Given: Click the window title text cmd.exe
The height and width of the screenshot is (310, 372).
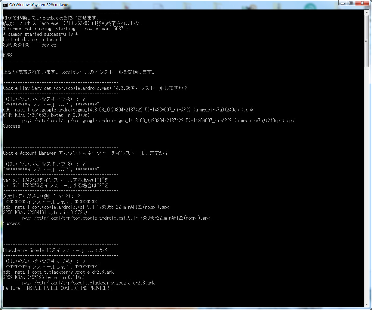Looking at the screenshot, I should click(x=39, y=5).
